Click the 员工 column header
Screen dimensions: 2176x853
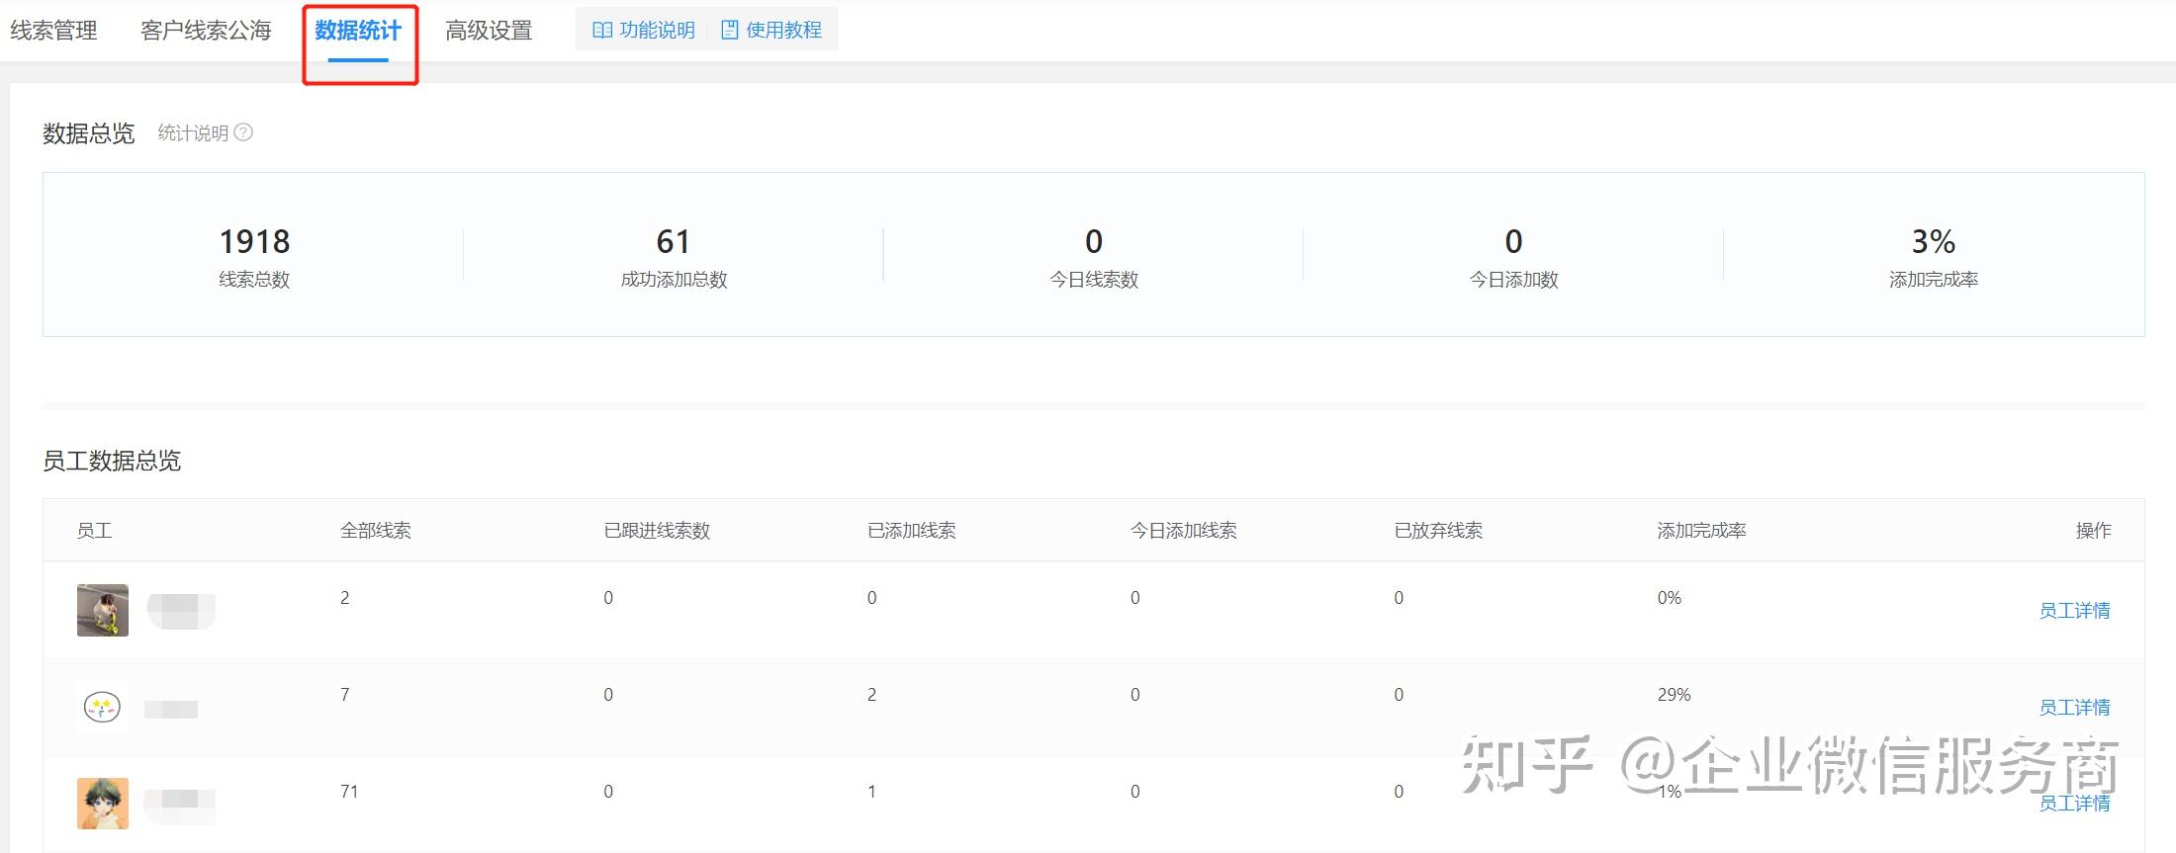(x=94, y=531)
